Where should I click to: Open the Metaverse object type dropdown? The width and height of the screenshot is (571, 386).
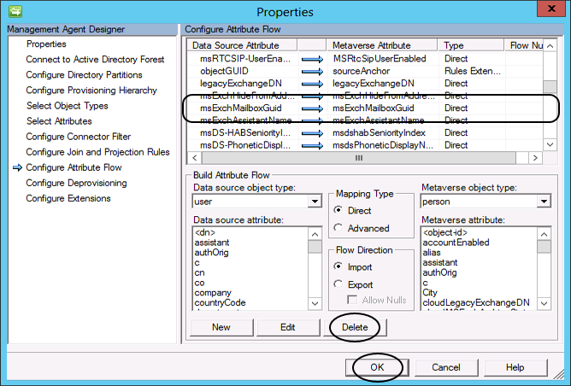coord(544,202)
